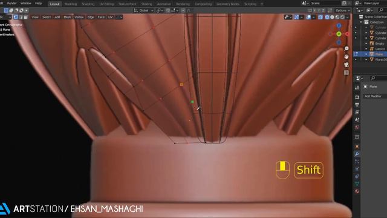Viewport: 387px width, 218px height.
Task: Toggle show overlays button
Action: (x=308, y=17)
